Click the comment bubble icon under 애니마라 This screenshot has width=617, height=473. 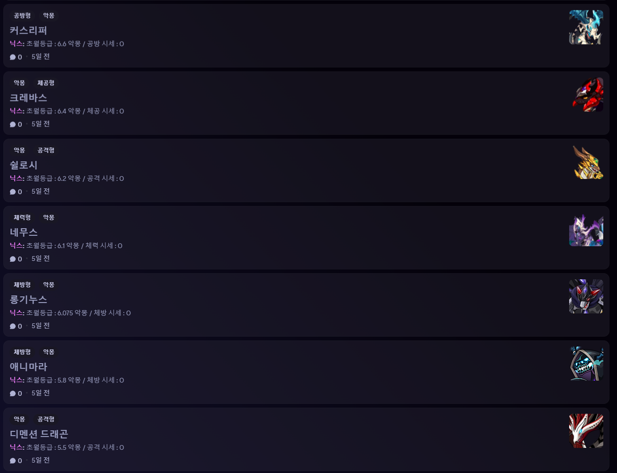tap(13, 393)
